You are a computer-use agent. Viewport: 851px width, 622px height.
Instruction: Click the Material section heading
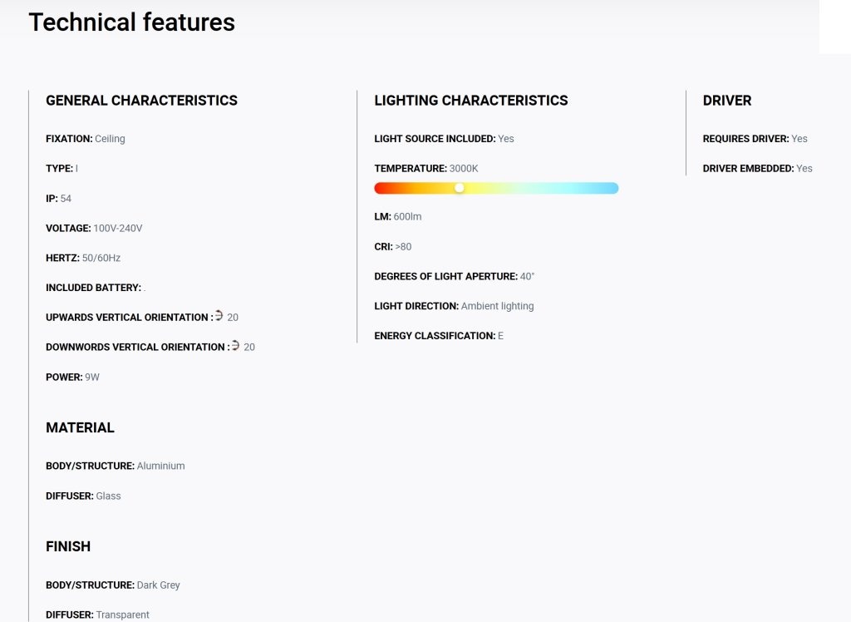pyautogui.click(x=80, y=427)
